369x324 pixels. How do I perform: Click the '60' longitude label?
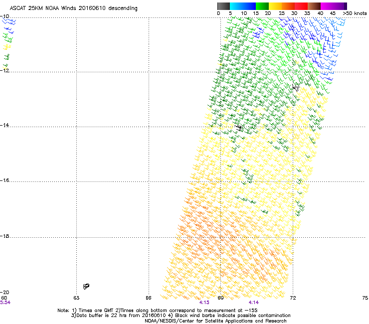click(4, 298)
